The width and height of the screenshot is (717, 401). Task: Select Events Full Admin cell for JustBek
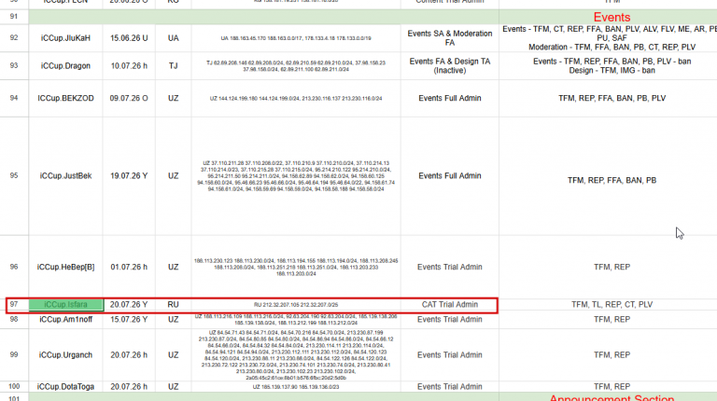(x=450, y=176)
